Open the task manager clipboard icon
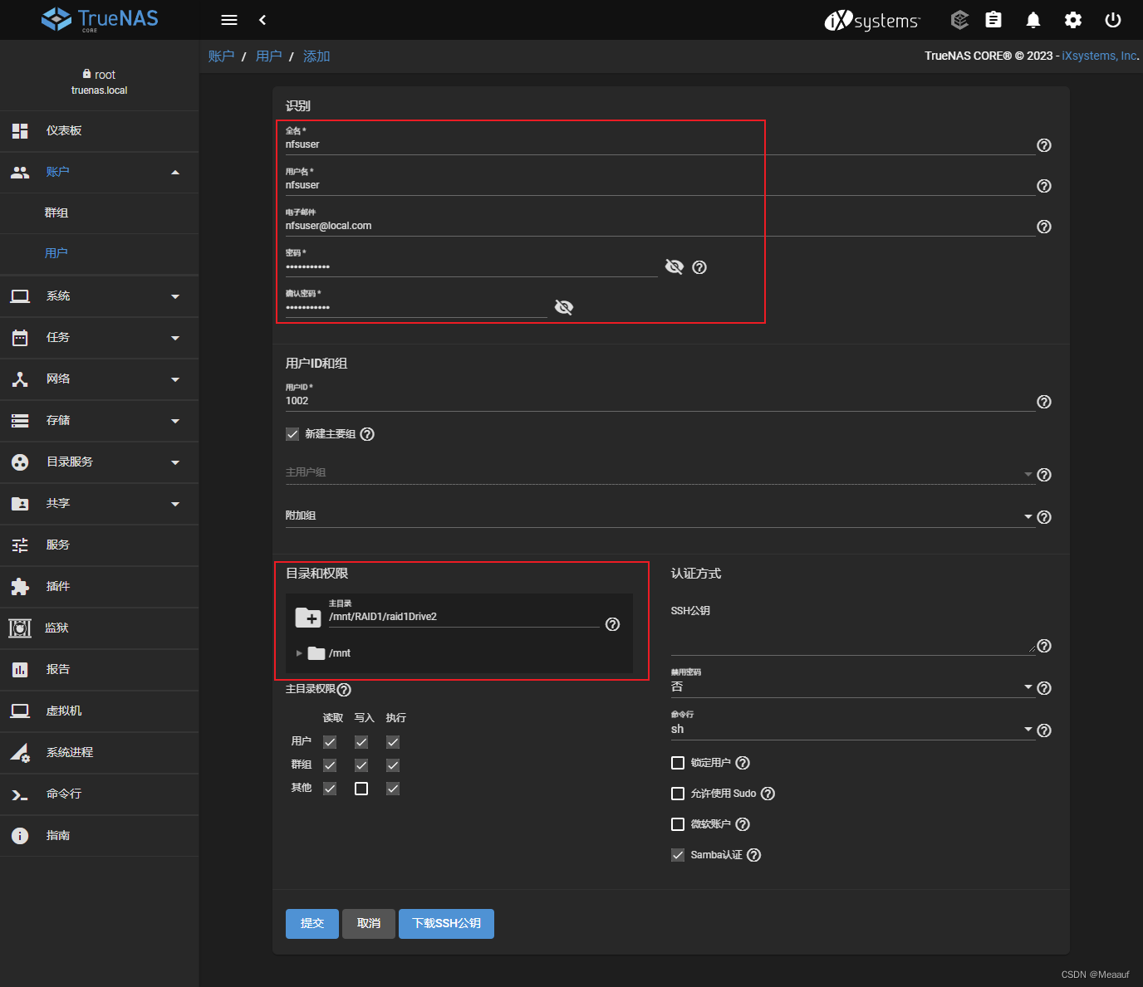1143x987 pixels. [x=993, y=20]
